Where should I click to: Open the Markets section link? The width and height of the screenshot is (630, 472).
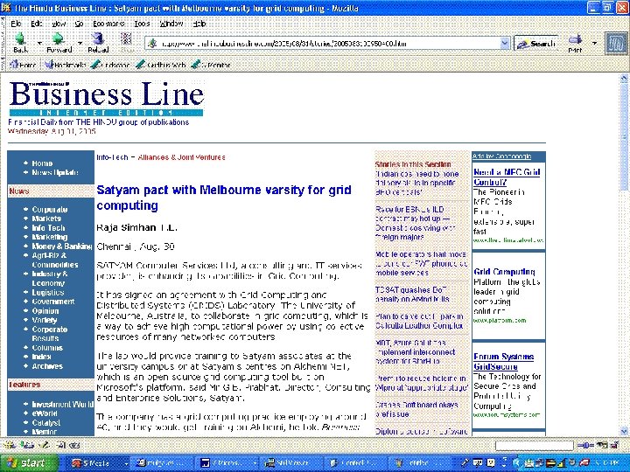pyautogui.click(x=46, y=219)
